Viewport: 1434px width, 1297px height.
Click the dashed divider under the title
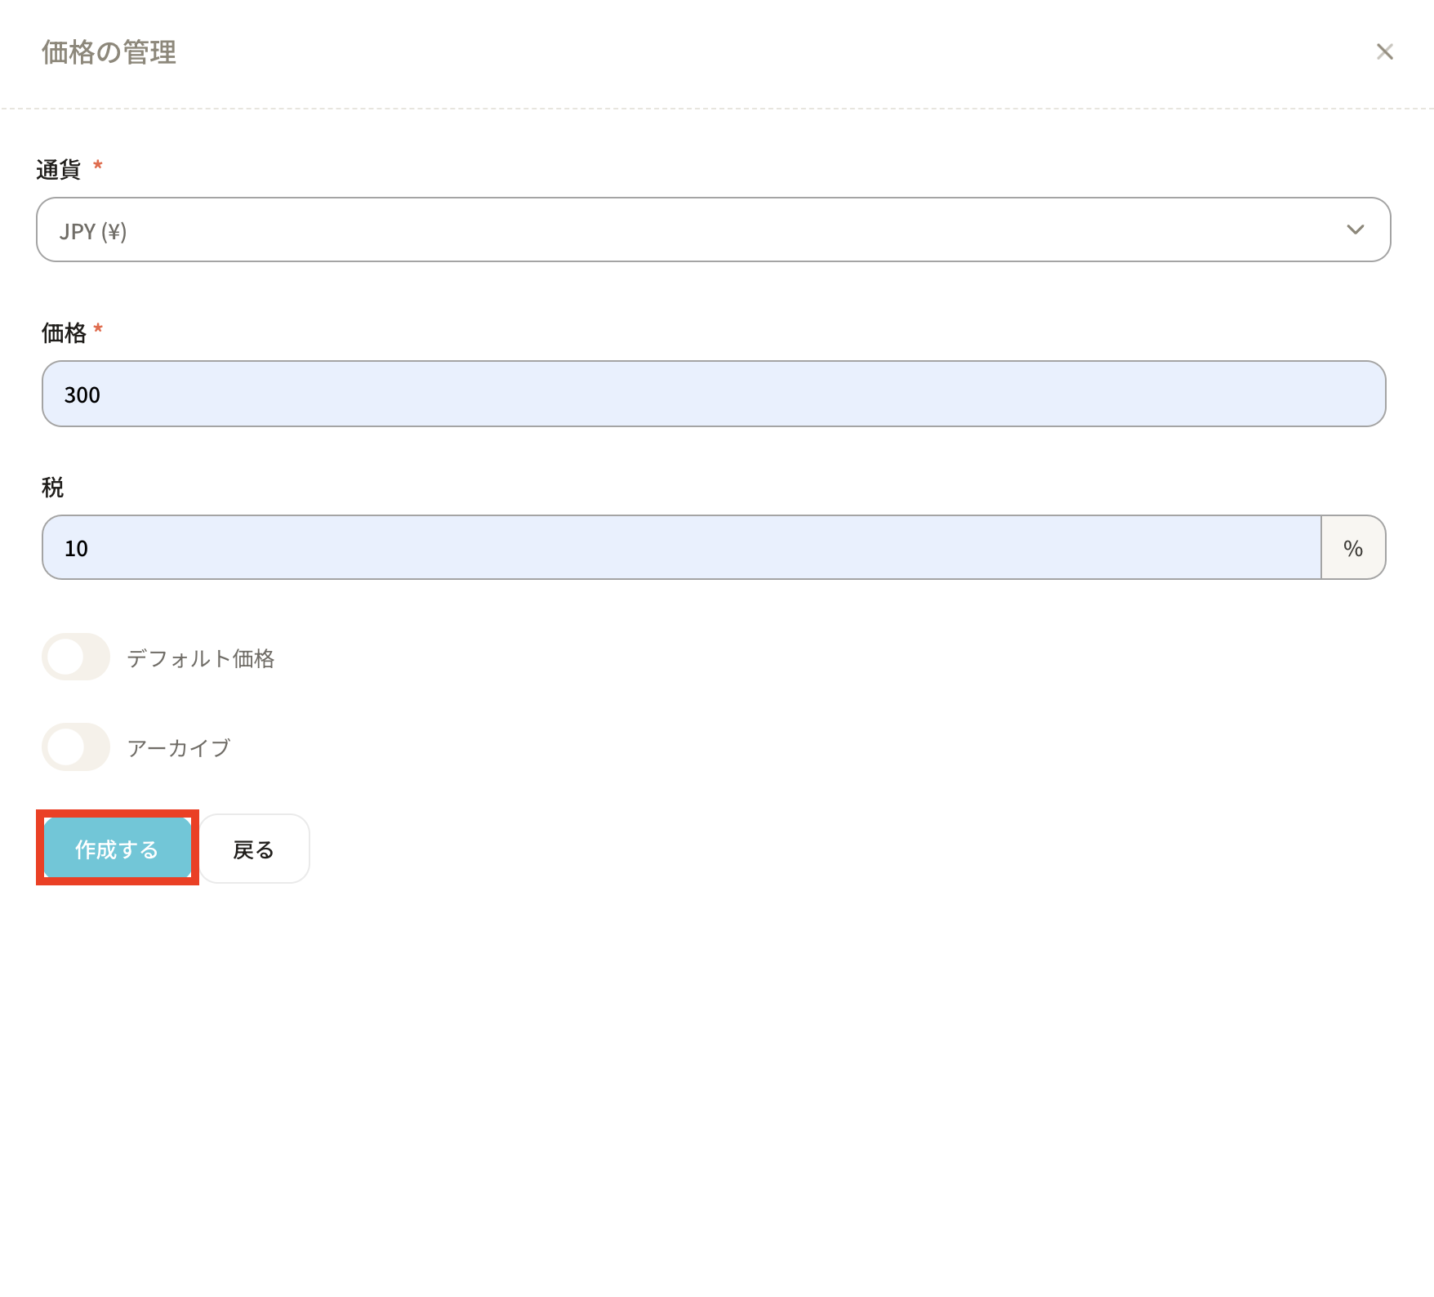coord(717,109)
